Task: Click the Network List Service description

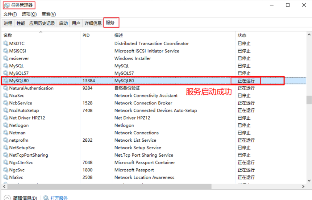Action: pos(135,140)
